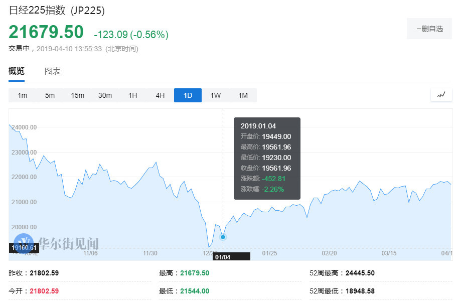
Task: Click 今开 value 21802.59 in red
Action: (44, 291)
